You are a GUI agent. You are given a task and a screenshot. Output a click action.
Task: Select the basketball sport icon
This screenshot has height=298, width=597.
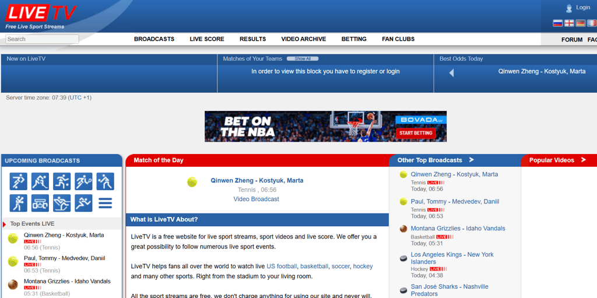(62, 181)
